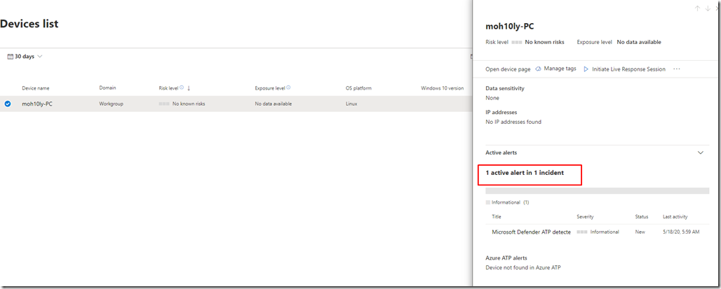This screenshot has width=721, height=289.
Task: Open the more actions ellipsis menu
Action: (677, 69)
